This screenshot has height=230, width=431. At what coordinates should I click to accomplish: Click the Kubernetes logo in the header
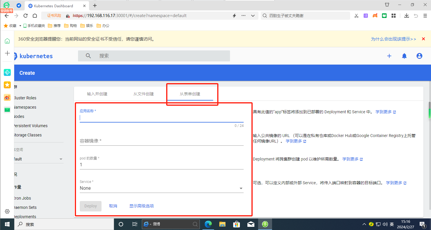tap(34, 56)
